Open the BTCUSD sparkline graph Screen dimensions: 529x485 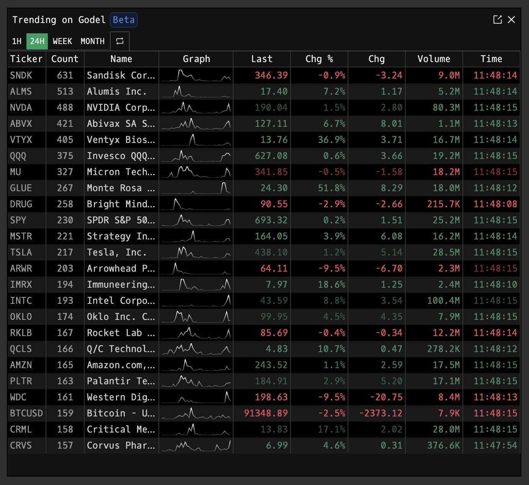(x=196, y=413)
